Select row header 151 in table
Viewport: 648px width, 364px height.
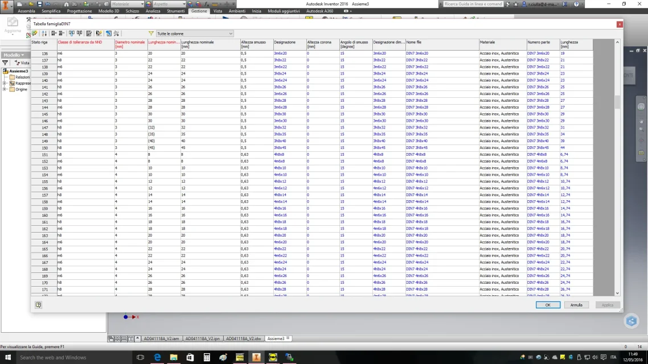click(x=44, y=155)
